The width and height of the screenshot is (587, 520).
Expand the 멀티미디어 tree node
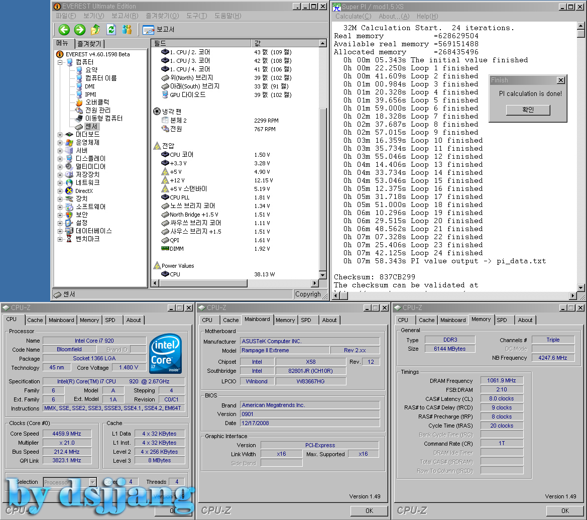(x=60, y=167)
